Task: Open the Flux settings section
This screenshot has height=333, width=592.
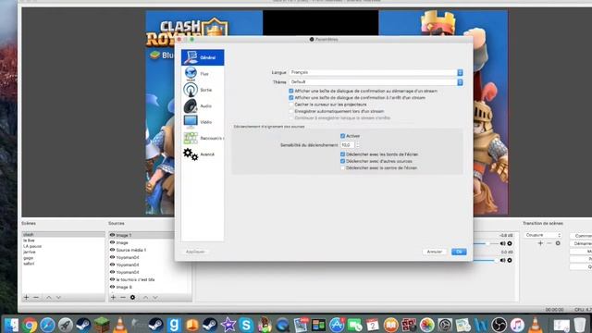Action: 203,74
